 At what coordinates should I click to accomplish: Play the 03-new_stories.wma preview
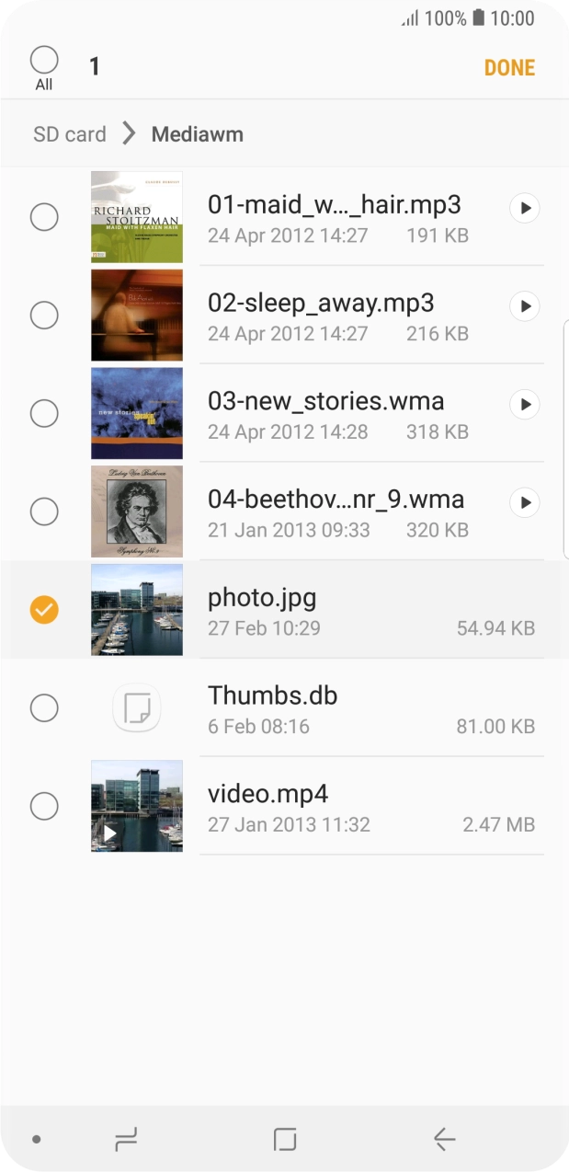pyautogui.click(x=524, y=404)
